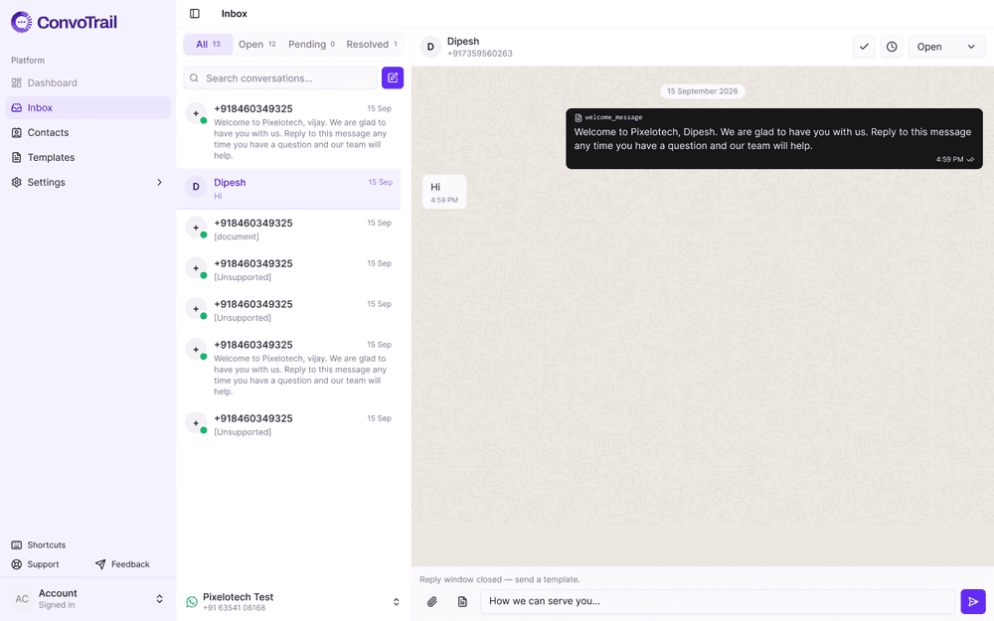This screenshot has width=994, height=621.
Task: Show Resolved conversations tab
Action: 372,45
